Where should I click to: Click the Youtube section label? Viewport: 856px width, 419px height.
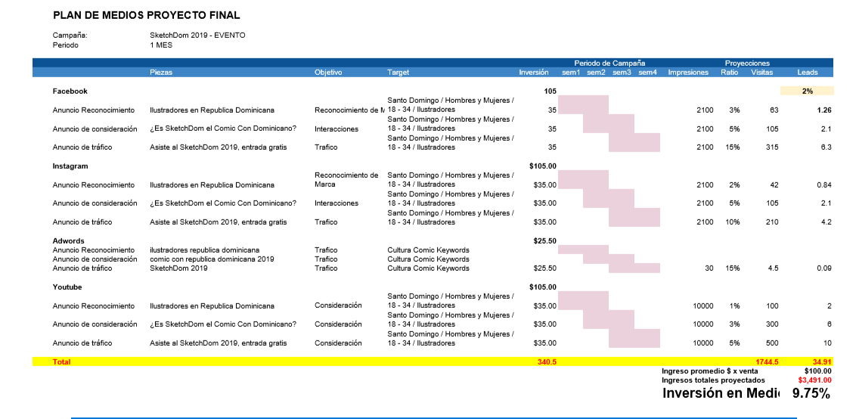click(x=67, y=287)
